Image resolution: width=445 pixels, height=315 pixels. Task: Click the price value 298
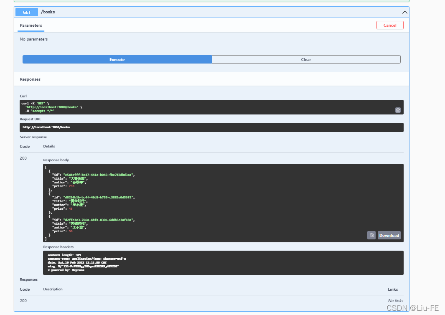(x=71, y=186)
